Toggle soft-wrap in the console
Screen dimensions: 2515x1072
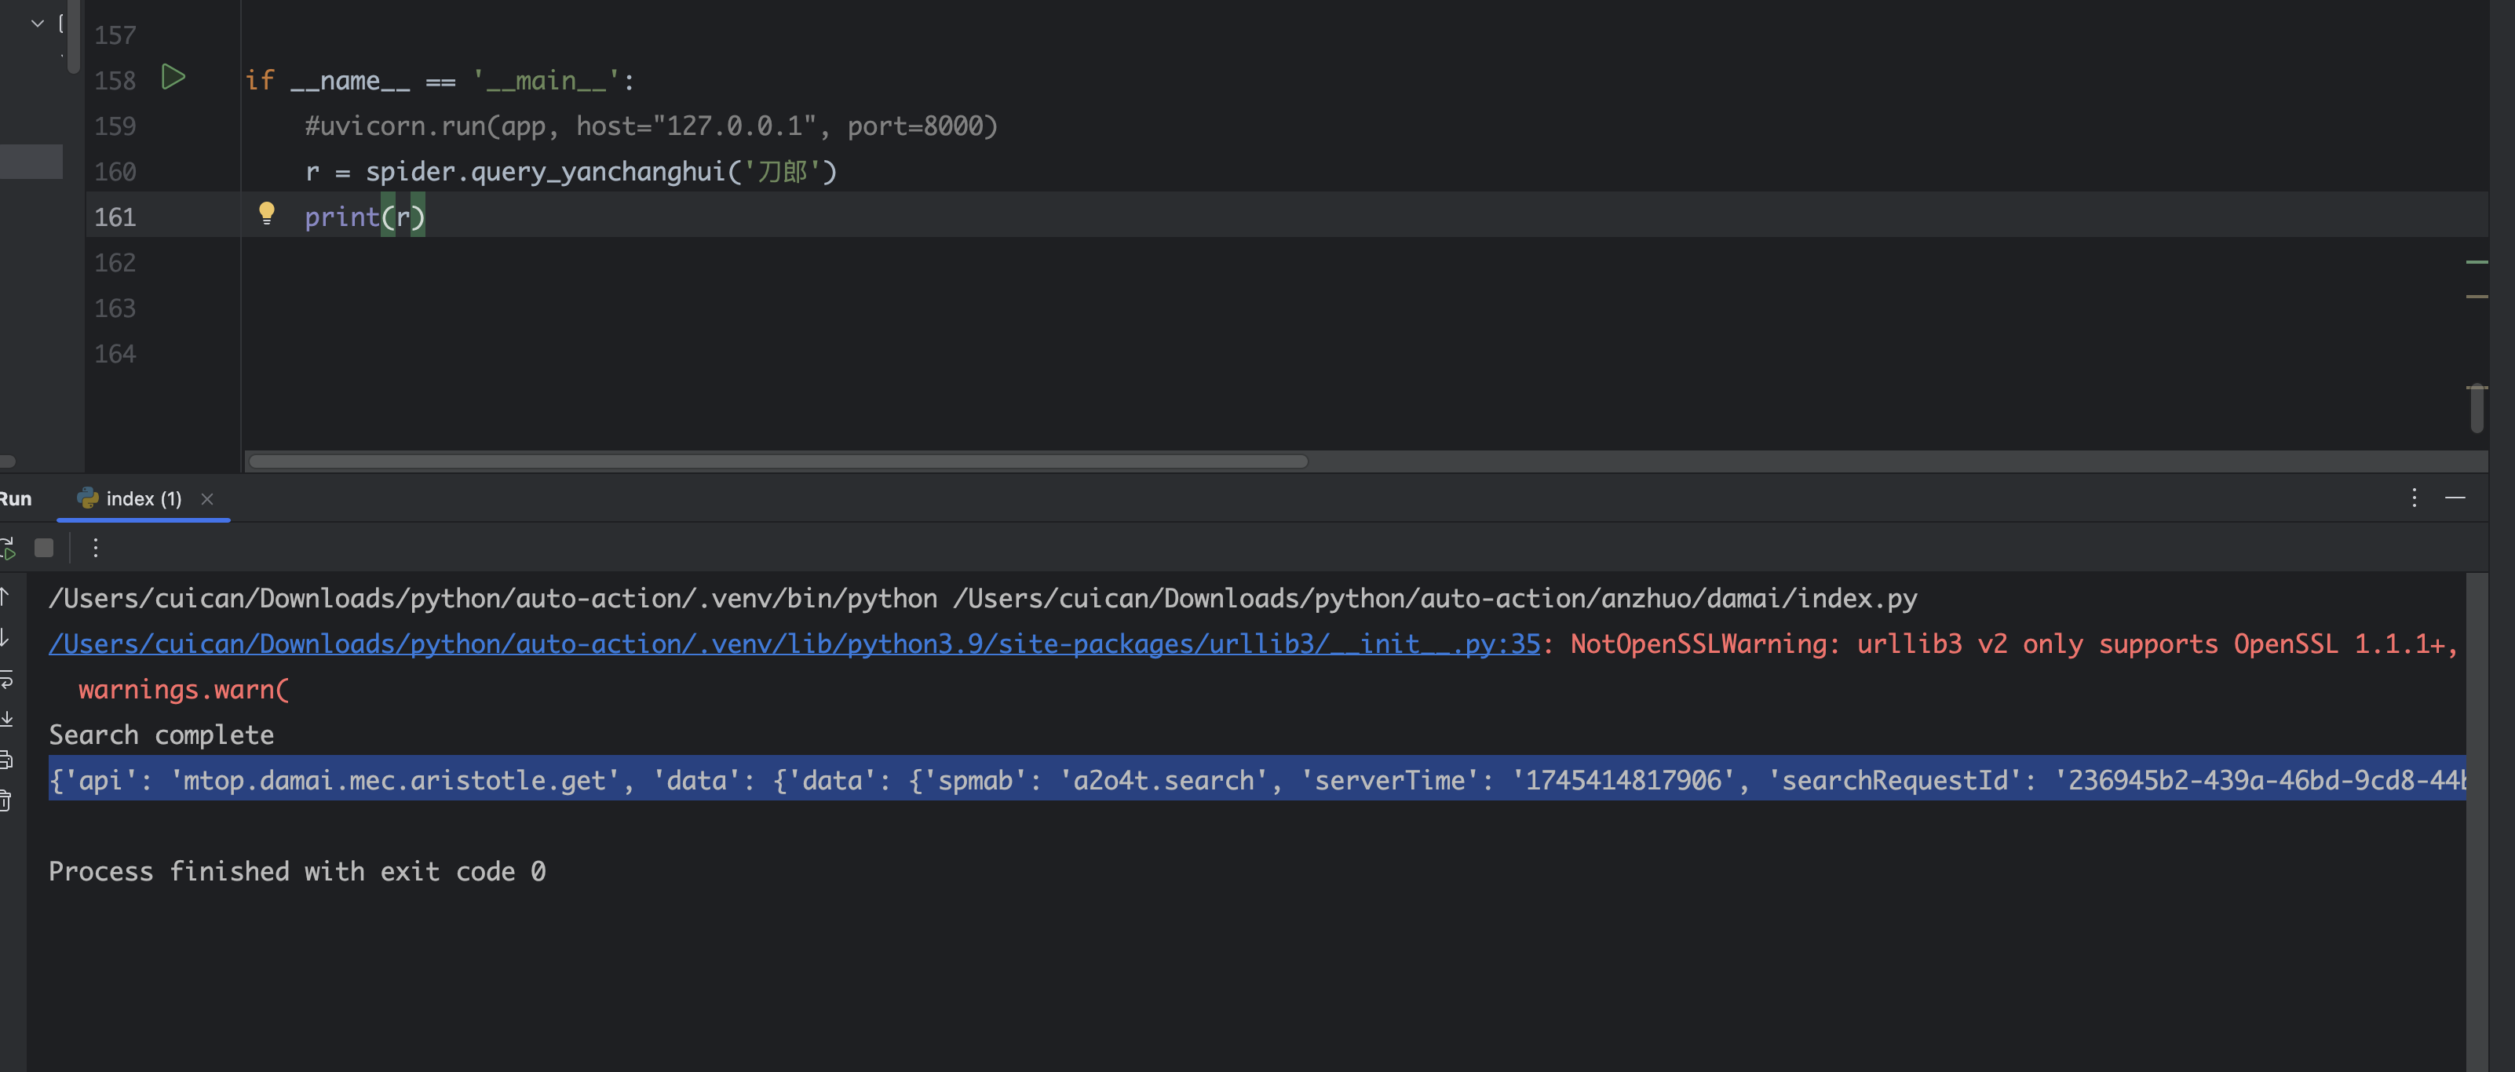pyautogui.click(x=5, y=680)
